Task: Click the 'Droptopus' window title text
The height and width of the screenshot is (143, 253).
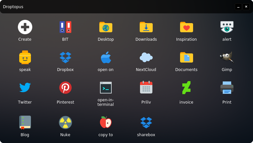Action: (13, 7)
